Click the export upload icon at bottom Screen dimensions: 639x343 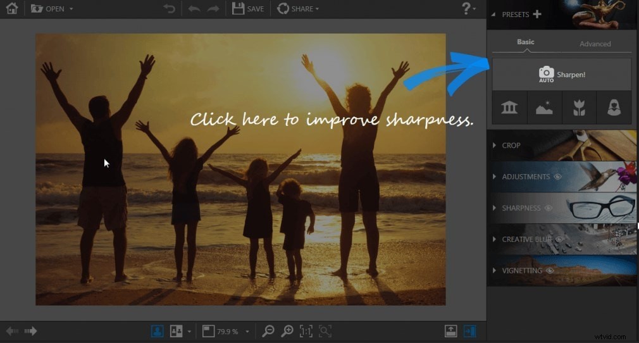click(450, 331)
